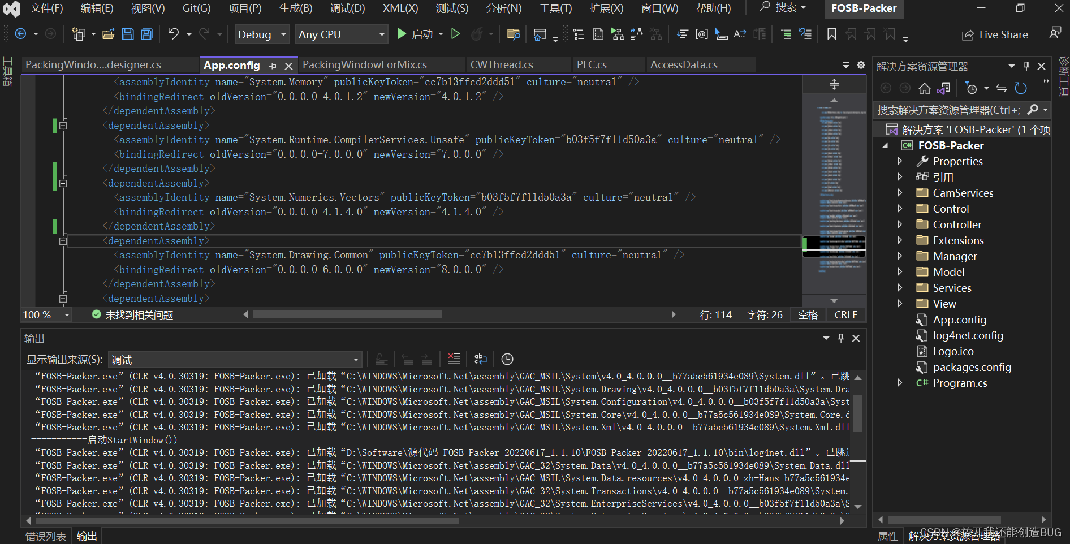Open the 错误列表 panel
The image size is (1070, 544).
coord(45,536)
